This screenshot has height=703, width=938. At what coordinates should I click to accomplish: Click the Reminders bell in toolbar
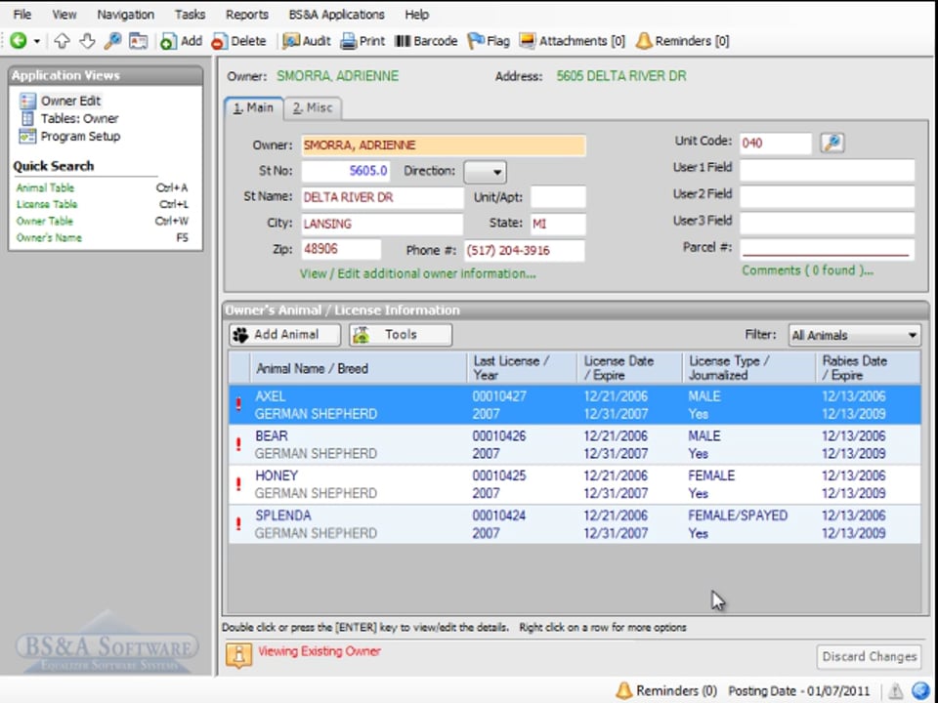682,41
